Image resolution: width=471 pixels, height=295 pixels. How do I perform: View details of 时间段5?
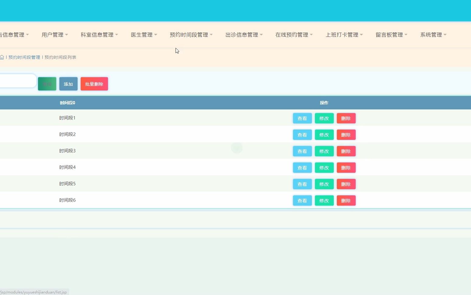click(302, 184)
